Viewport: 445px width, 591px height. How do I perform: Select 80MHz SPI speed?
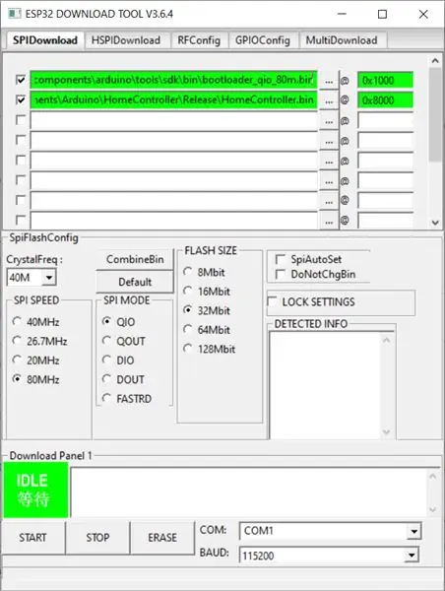coord(35,379)
